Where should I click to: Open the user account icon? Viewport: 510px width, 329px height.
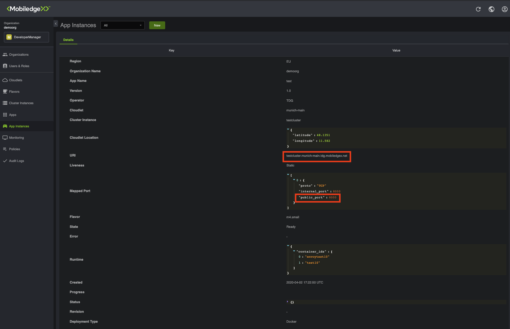pyautogui.click(x=505, y=9)
